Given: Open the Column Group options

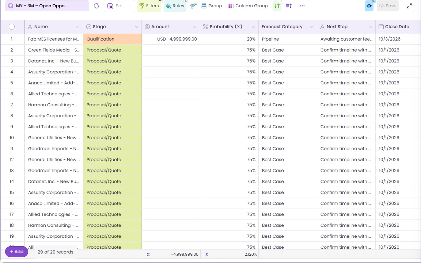Looking at the screenshot, I should pyautogui.click(x=248, y=6).
